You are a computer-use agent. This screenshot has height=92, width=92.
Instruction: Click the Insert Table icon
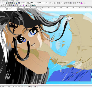tap(10, 3)
